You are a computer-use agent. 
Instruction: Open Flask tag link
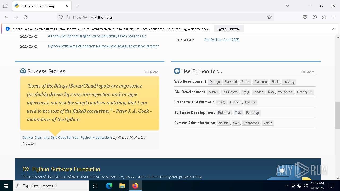(275, 82)
